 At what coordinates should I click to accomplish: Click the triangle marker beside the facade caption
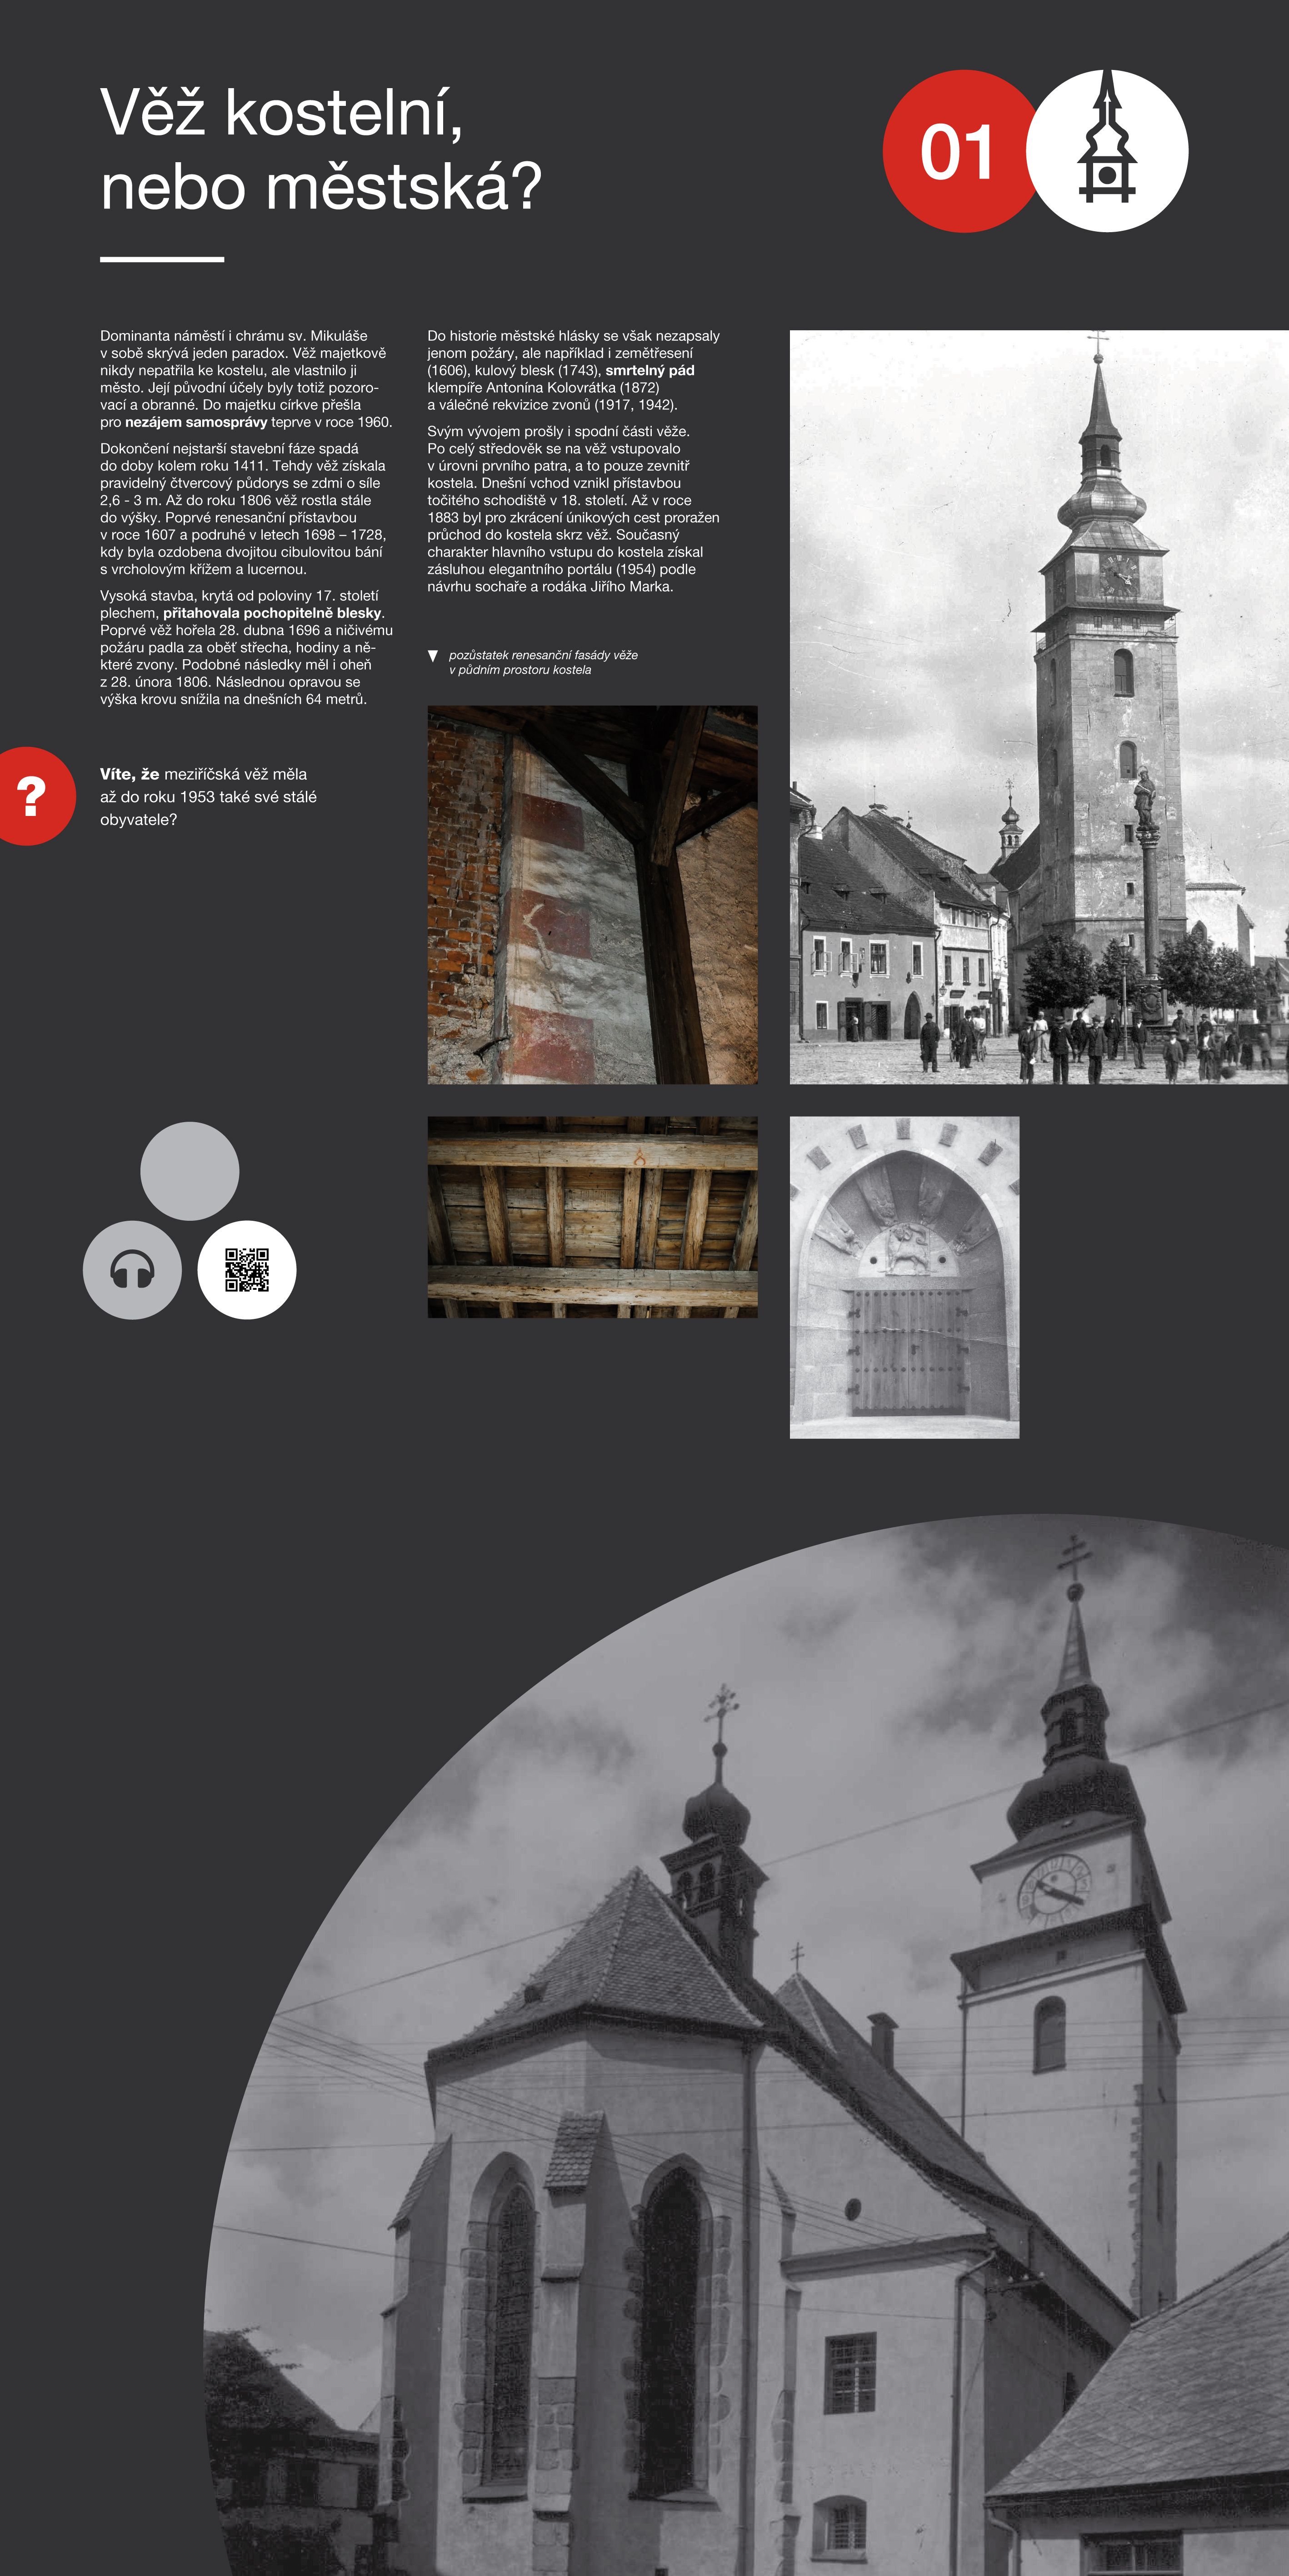tap(433, 656)
